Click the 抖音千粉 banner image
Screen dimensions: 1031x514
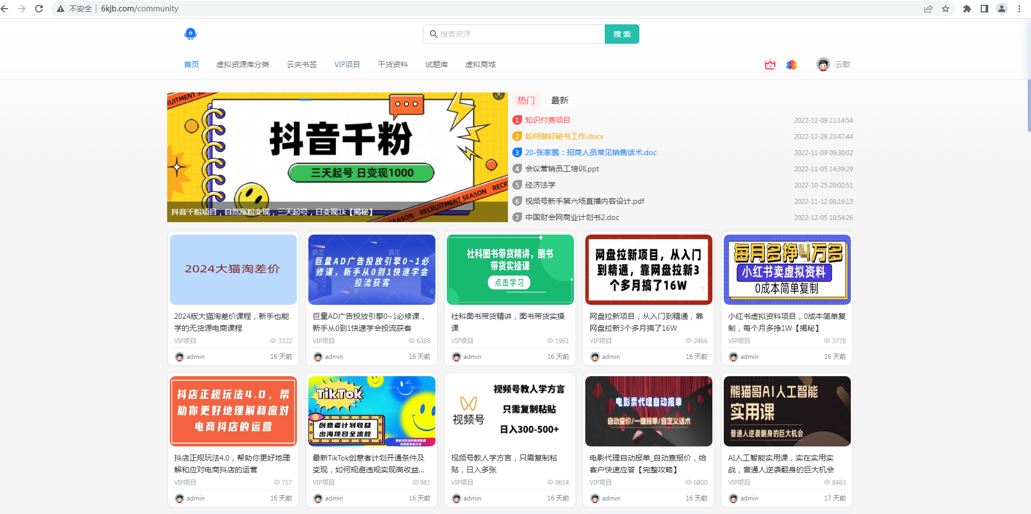[338, 157]
